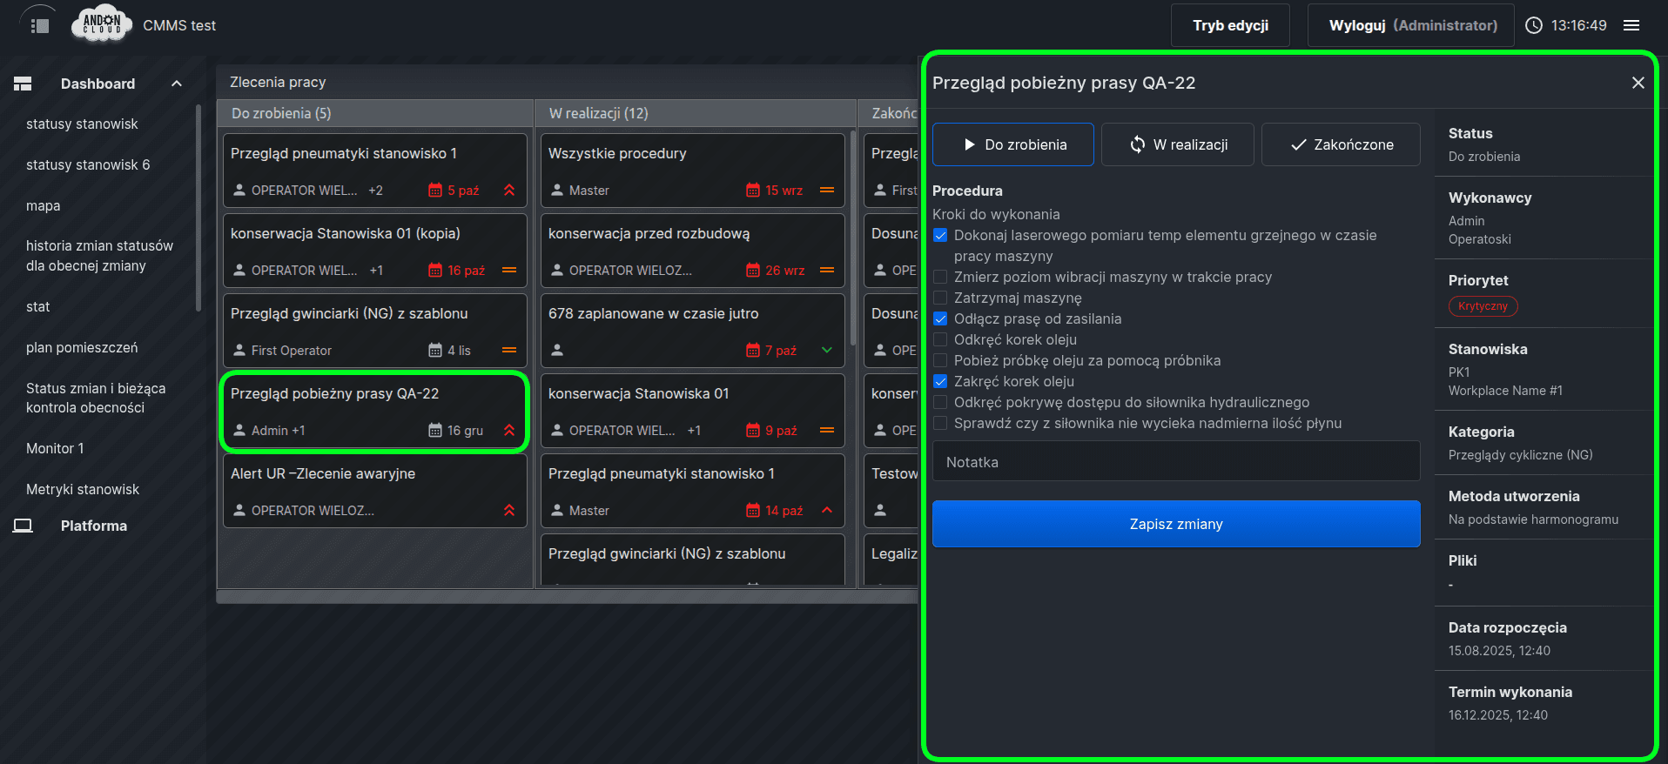Screen dimensions: 1668x764
Task: Click the board horizontal scrollbar
Action: pyautogui.click(x=568, y=597)
